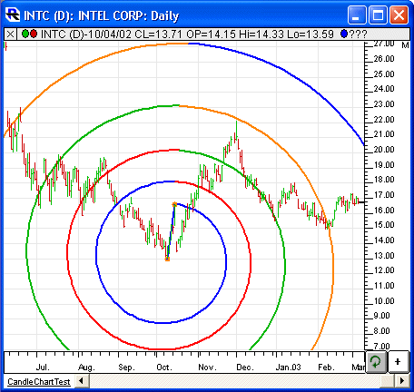Click the Jan.03 label on time axis
This screenshot has height=392, width=414.
point(288,367)
